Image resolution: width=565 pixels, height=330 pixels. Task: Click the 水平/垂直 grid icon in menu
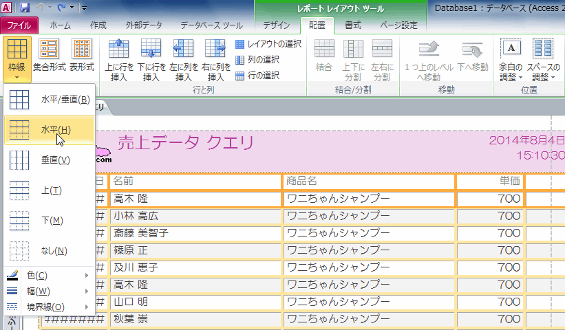coord(19,100)
